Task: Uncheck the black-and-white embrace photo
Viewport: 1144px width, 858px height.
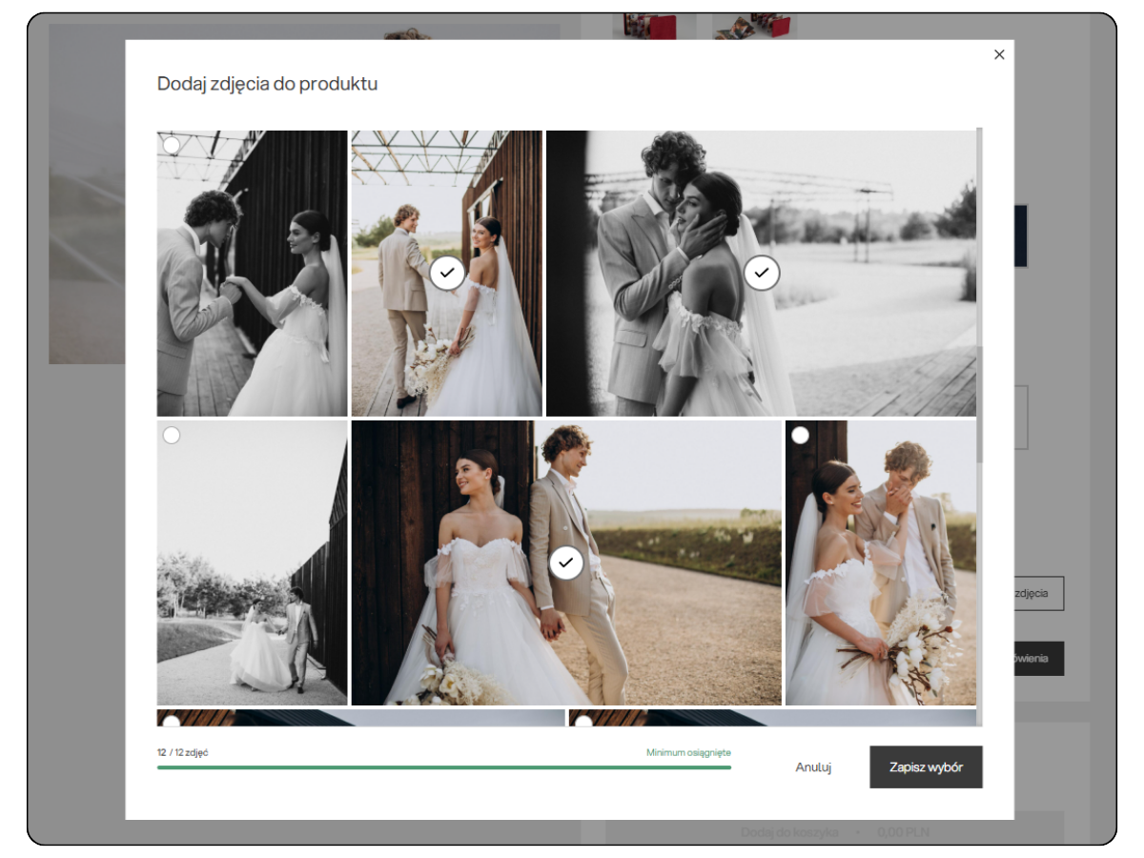Action: click(761, 273)
